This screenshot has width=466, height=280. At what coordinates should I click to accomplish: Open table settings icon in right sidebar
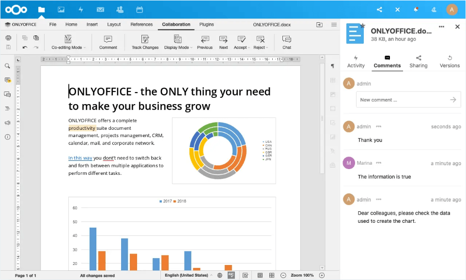coord(333,80)
